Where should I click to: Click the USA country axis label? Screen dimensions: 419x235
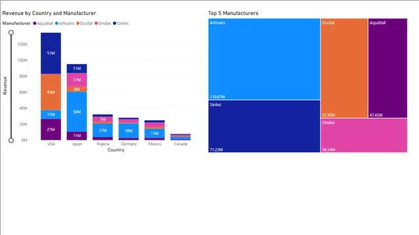(x=51, y=144)
